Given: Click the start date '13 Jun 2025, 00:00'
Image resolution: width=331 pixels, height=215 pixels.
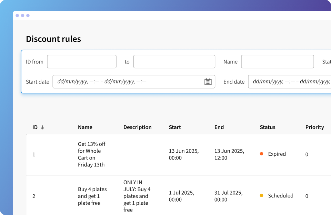Looking at the screenshot, I should (184, 154).
